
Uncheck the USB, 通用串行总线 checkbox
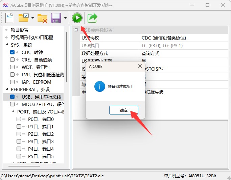coord(13,97)
